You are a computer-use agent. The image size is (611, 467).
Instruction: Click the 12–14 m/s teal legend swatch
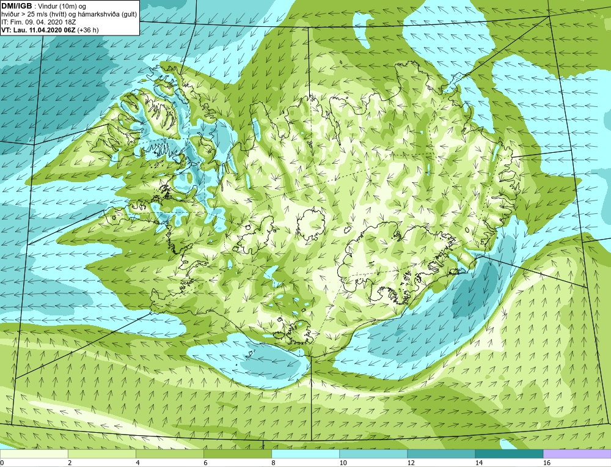click(441, 454)
